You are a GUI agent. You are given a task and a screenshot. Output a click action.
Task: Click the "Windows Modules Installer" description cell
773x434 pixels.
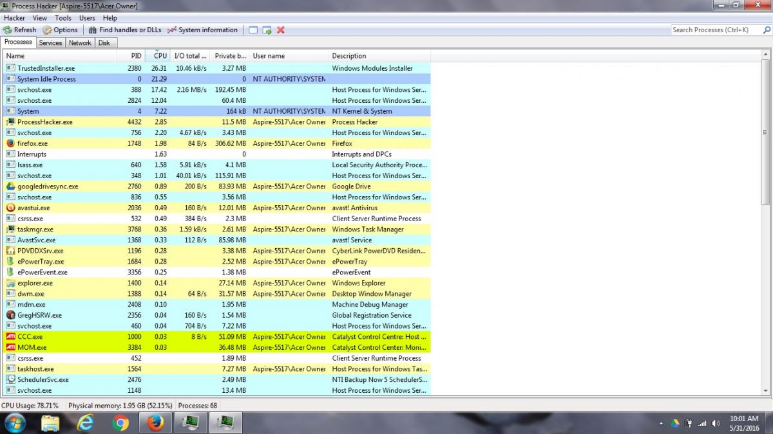[372, 68]
